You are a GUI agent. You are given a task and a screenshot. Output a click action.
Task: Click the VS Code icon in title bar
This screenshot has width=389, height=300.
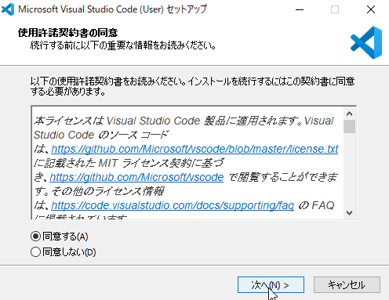tap(8, 9)
